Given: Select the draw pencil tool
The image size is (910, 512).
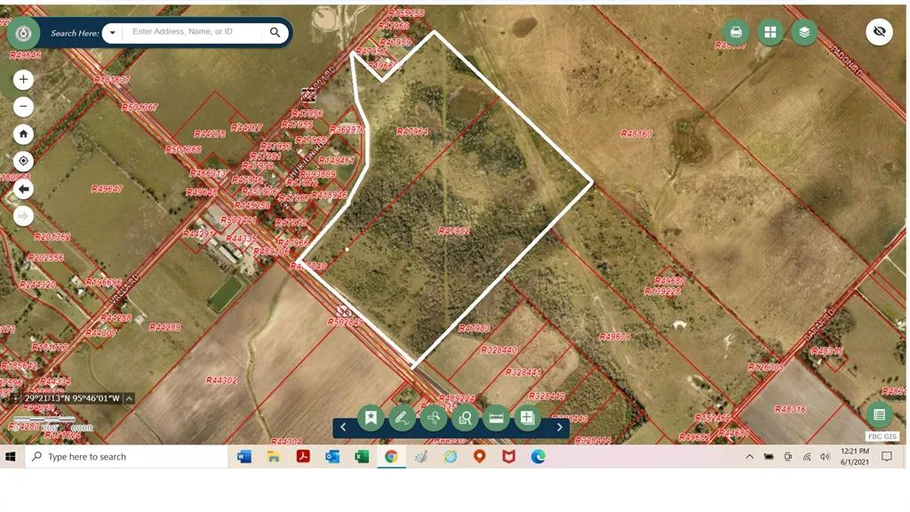Looking at the screenshot, I should pos(402,417).
